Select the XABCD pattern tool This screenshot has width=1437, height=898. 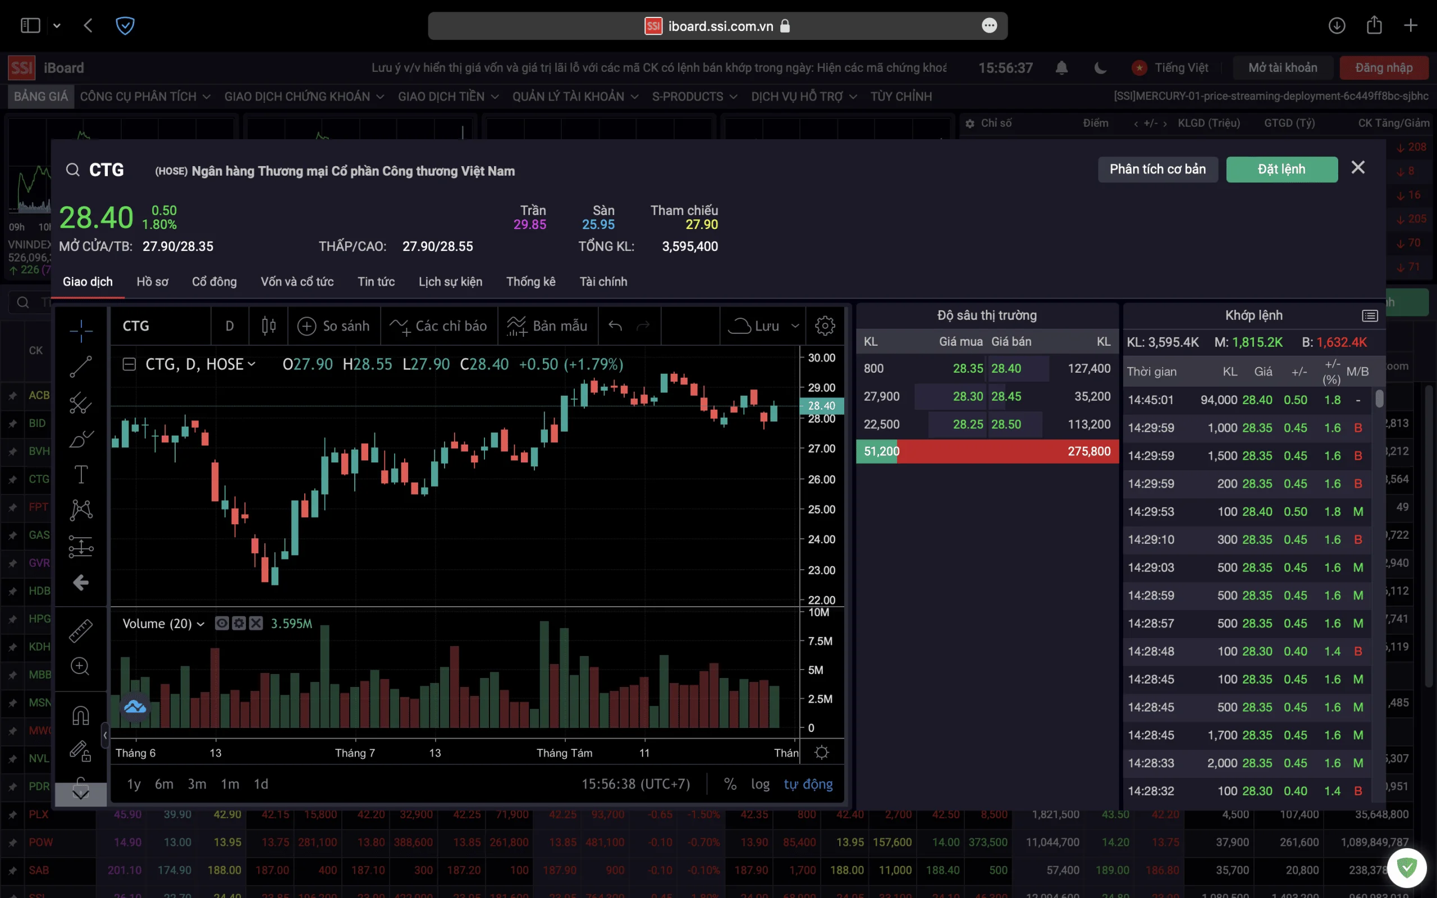[81, 510]
